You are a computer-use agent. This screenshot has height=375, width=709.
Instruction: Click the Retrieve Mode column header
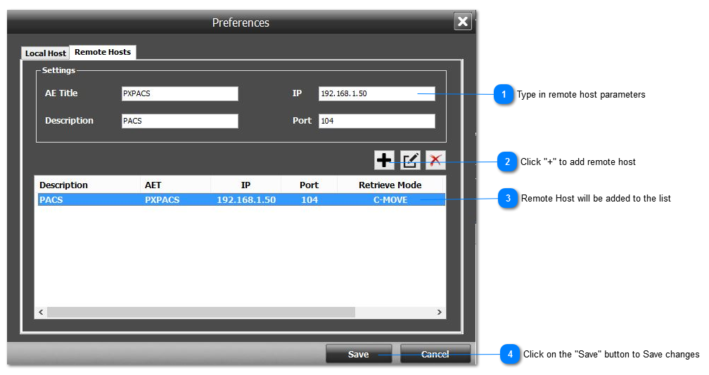pos(390,185)
